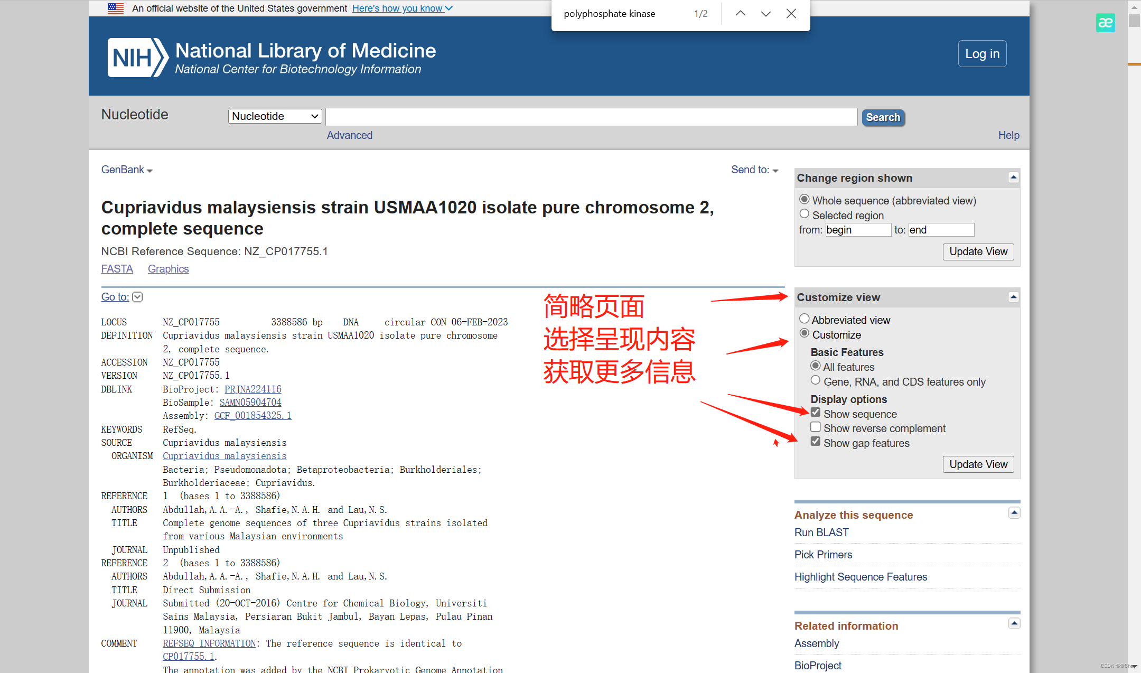Select the Abbreviated view radio button
The height and width of the screenshot is (673, 1141).
click(804, 319)
